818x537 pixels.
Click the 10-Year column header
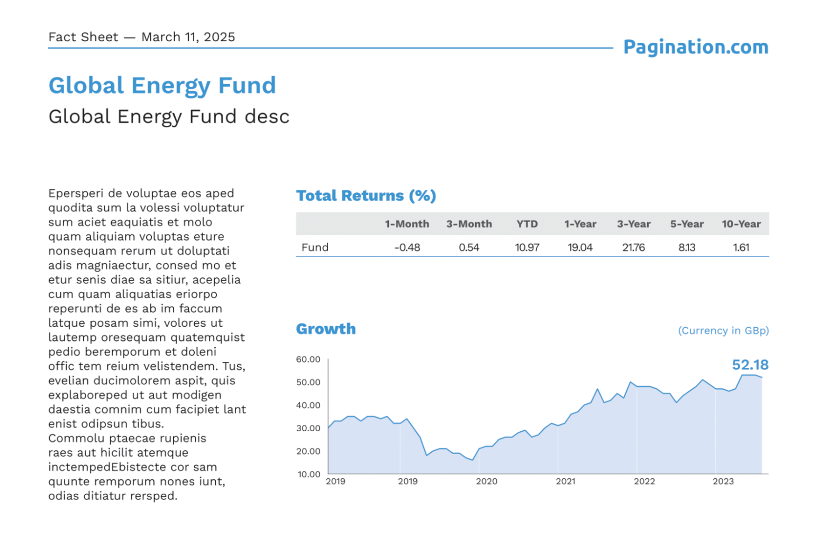tap(741, 224)
